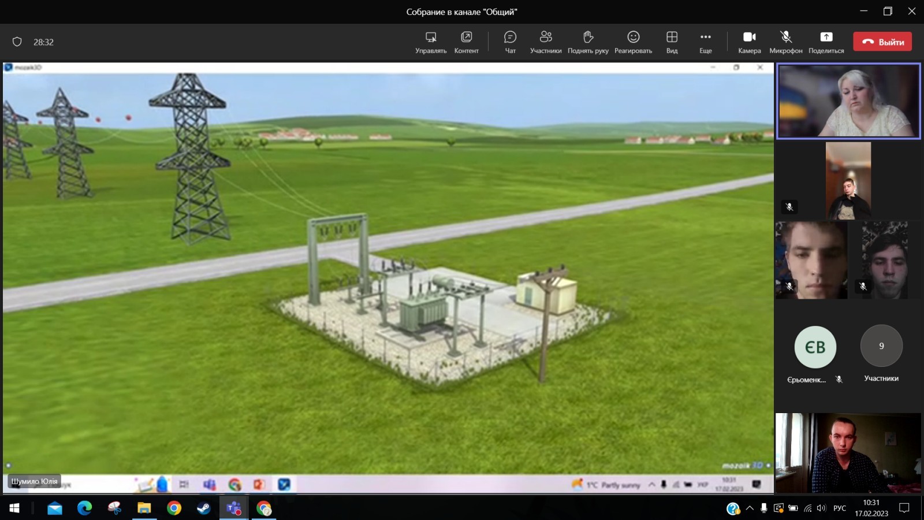
Task: Open the React emoji menu
Action: coord(633,42)
